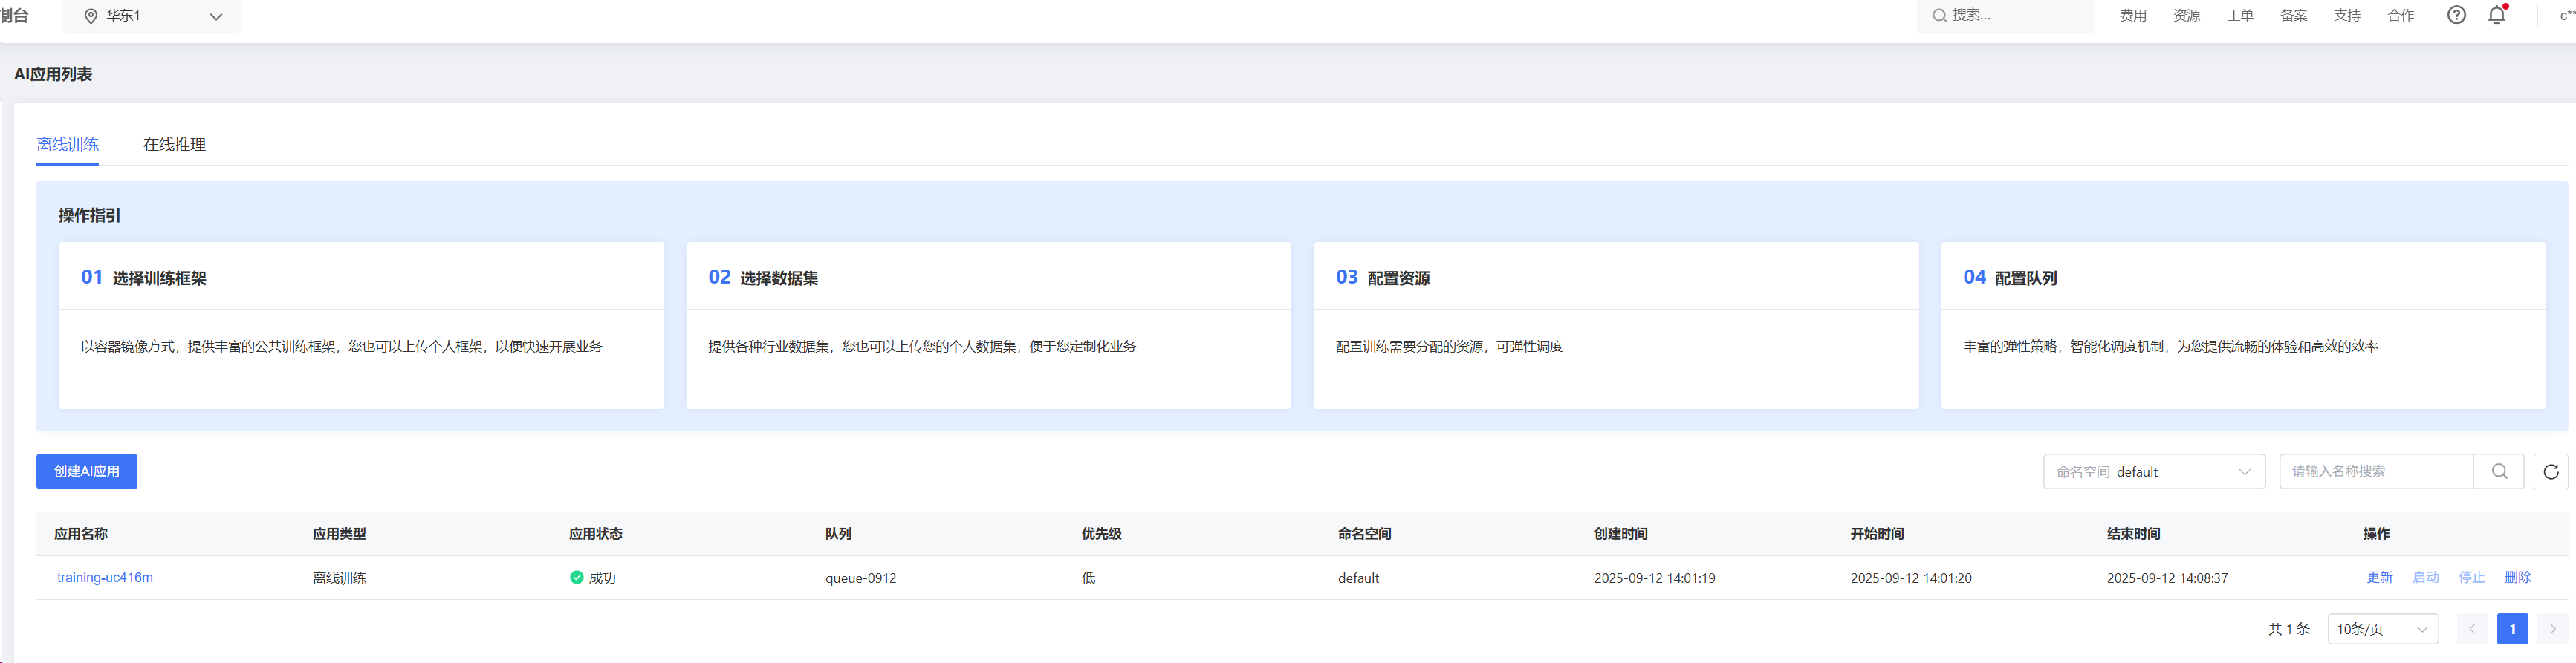This screenshot has width=2576, height=663.
Task: Go to previous page arrow
Action: (x=2472, y=629)
